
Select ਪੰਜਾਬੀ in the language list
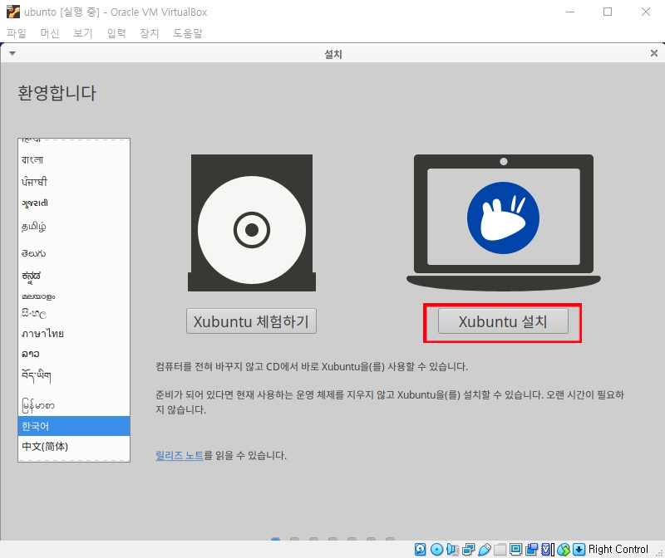(x=74, y=182)
